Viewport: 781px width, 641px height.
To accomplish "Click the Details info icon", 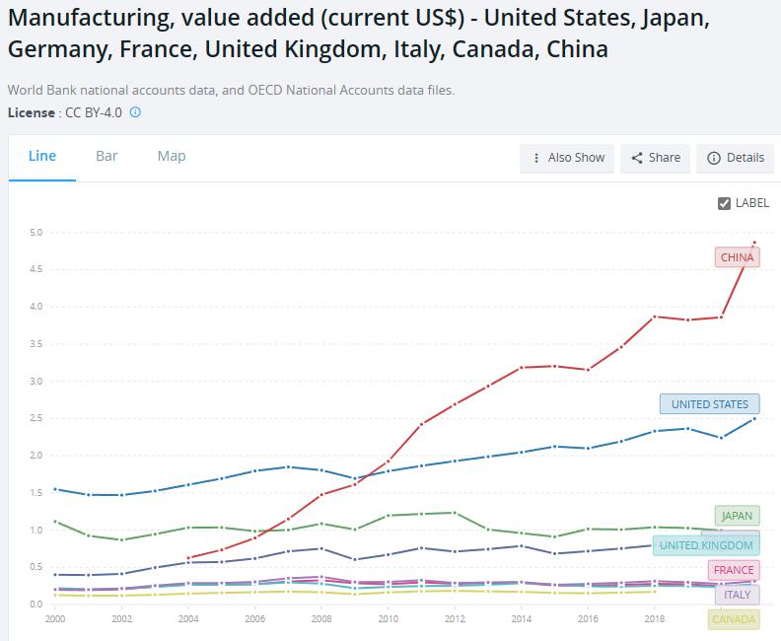I will pos(714,158).
